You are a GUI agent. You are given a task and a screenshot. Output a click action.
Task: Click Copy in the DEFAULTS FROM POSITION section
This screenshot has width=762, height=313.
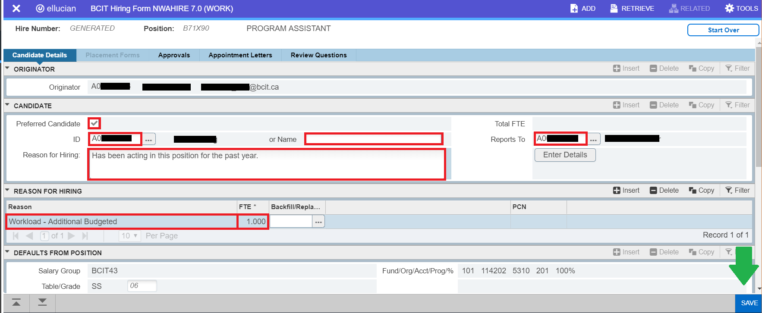click(x=701, y=252)
